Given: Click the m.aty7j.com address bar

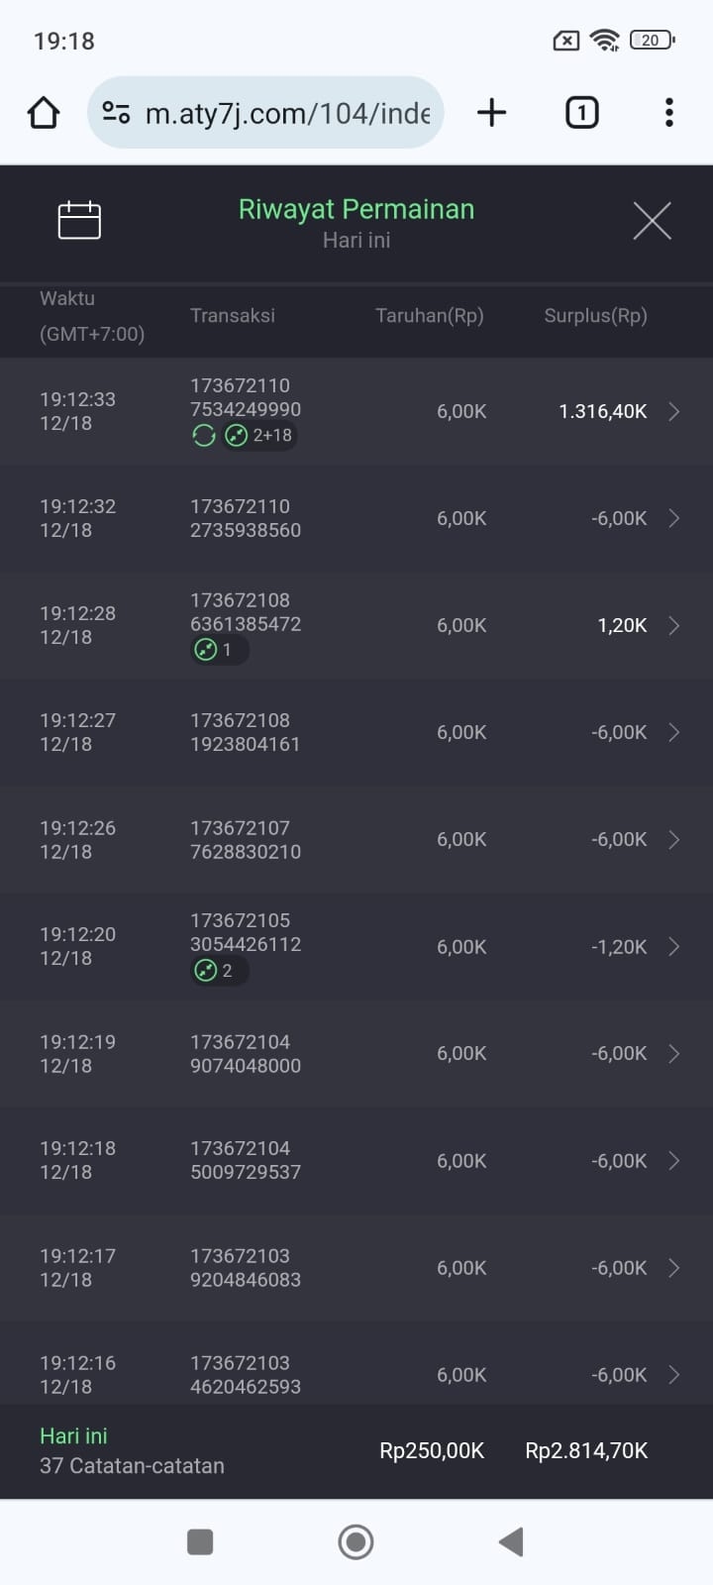Looking at the screenshot, I should (x=287, y=113).
